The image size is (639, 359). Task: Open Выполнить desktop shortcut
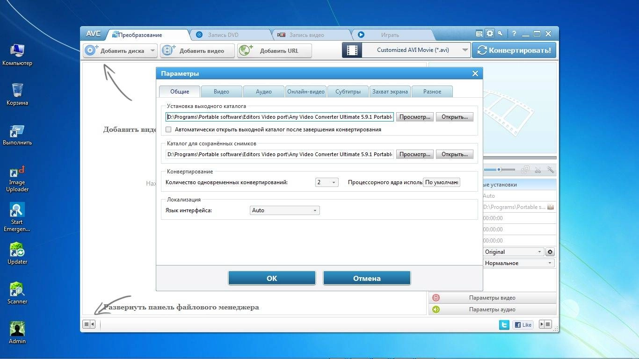17,135
